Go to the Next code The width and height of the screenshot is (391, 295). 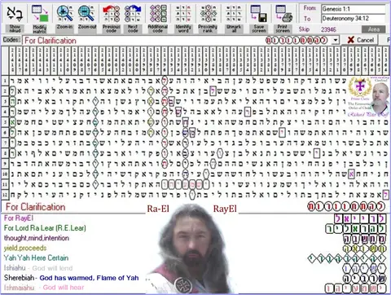pos(133,18)
